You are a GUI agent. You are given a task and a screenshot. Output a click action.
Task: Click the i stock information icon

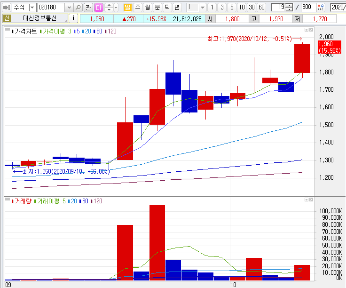(73, 18)
